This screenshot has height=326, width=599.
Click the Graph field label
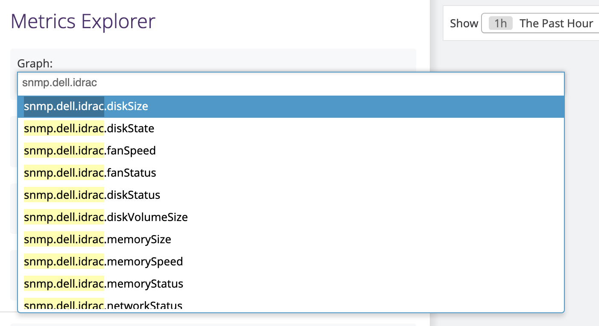(x=35, y=64)
